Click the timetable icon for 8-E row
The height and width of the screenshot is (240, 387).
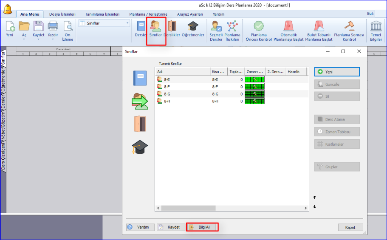pyautogui.click(x=254, y=79)
